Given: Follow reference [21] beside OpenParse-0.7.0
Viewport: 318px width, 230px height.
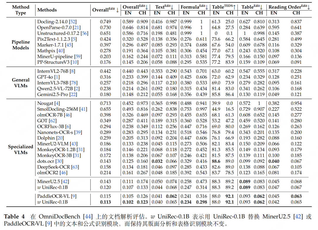Looking at the screenshot, I should pos(77,27).
